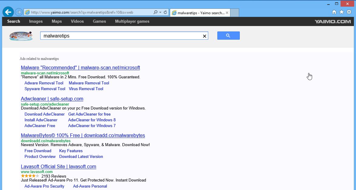Viewport: 356px width, 190px height.
Task: Minimize the browser window
Action: [x=328, y=4]
